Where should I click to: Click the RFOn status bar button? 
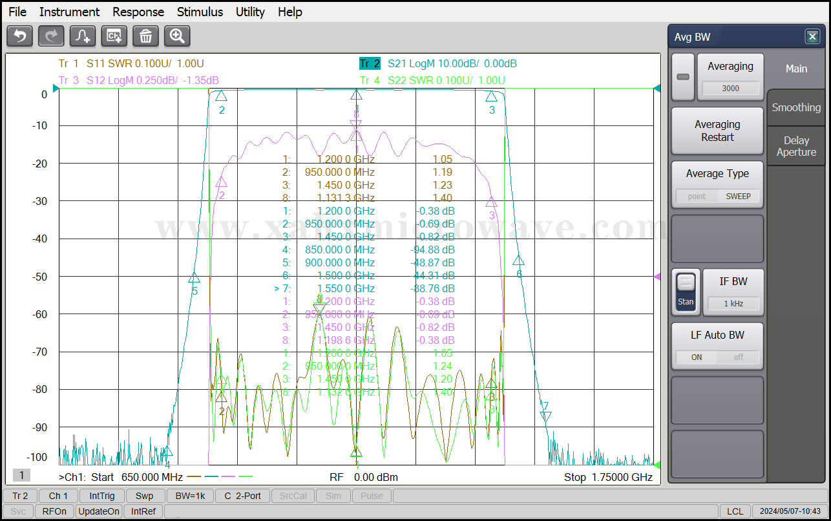pos(54,511)
